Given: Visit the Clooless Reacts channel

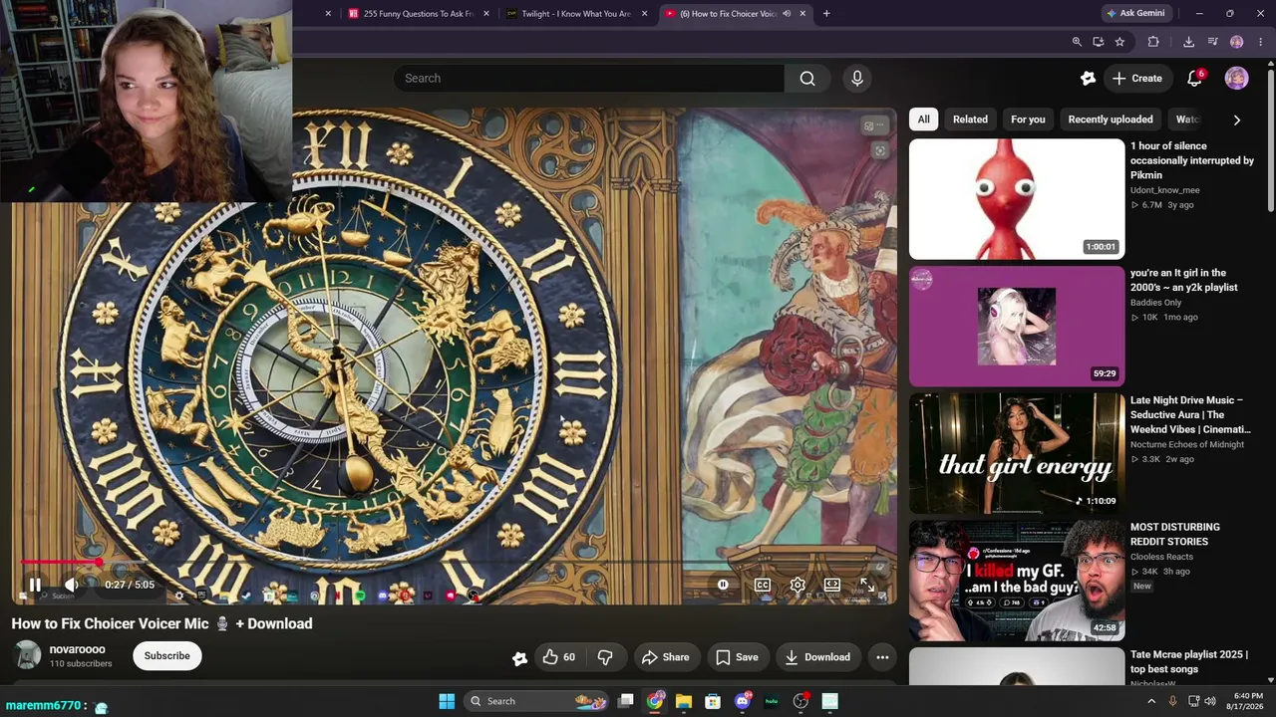Looking at the screenshot, I should [1161, 557].
